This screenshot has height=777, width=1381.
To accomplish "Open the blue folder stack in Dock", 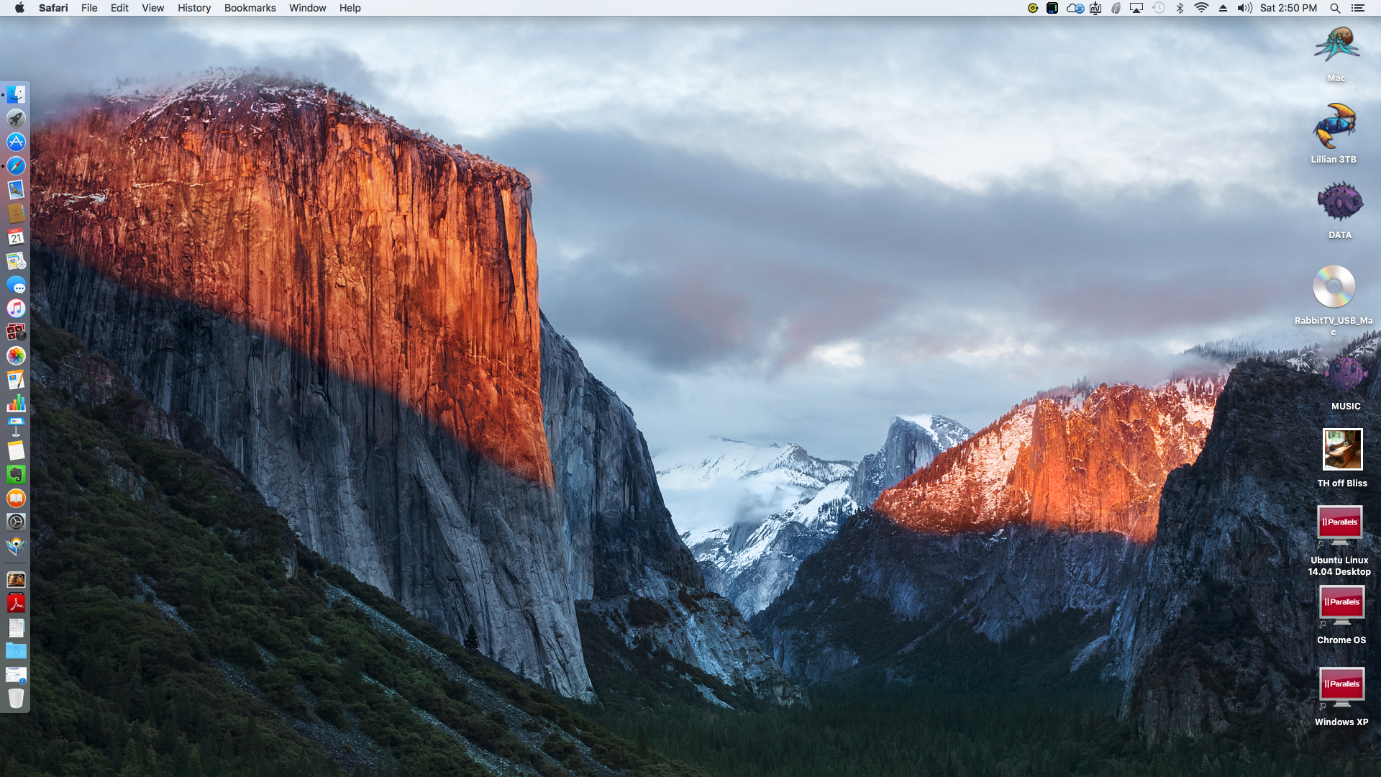I will click(16, 651).
